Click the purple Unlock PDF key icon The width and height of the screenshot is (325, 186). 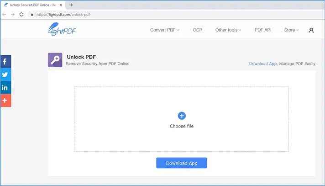tap(55, 60)
